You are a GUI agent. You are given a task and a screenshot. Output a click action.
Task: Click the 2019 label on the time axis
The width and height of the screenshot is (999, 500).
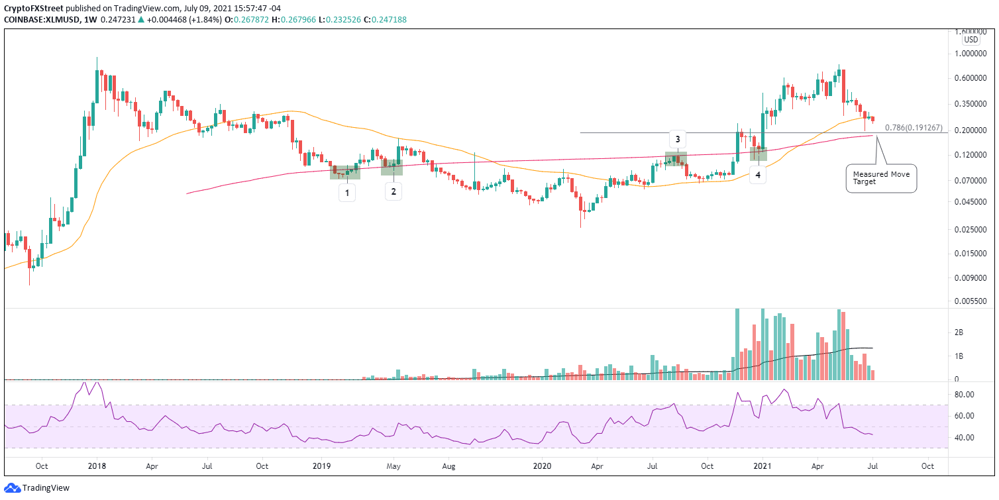pyautogui.click(x=321, y=466)
